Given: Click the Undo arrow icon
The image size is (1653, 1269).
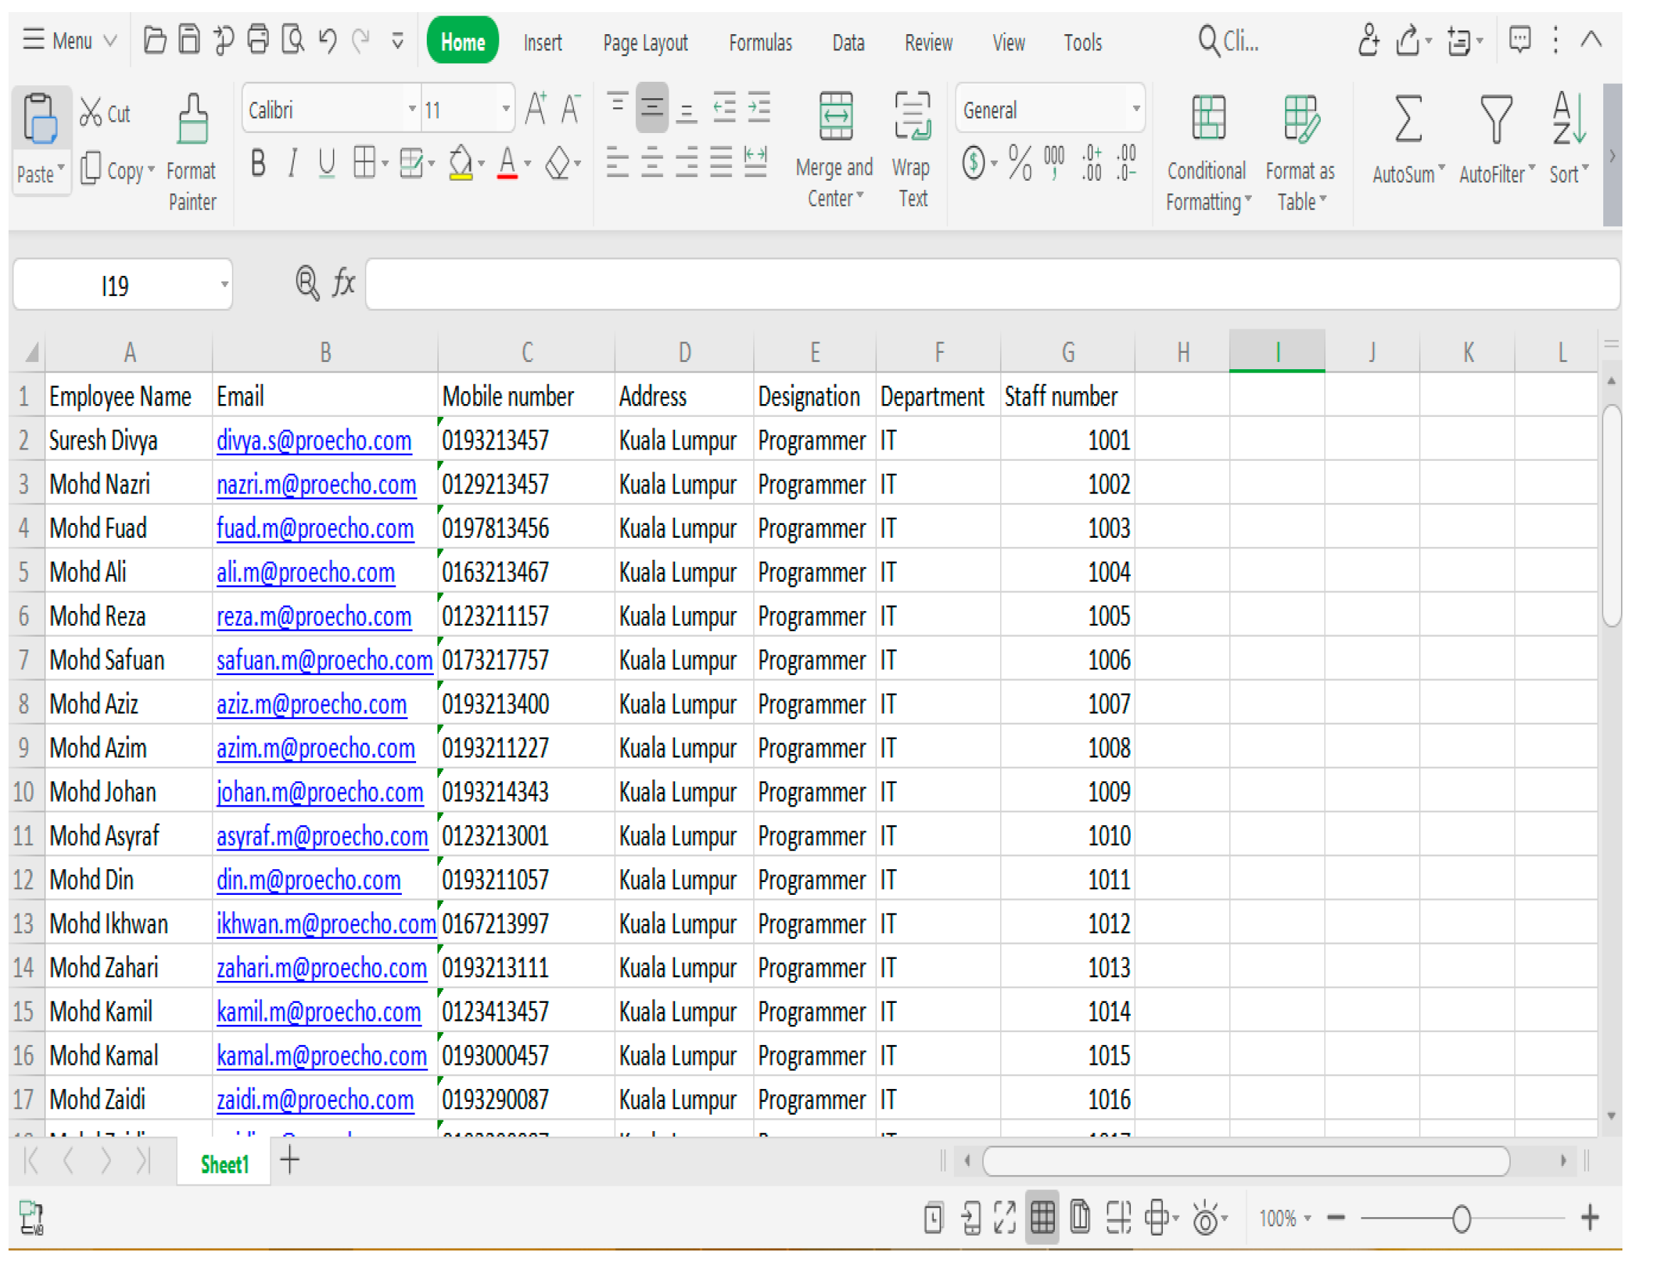Looking at the screenshot, I should 327,39.
